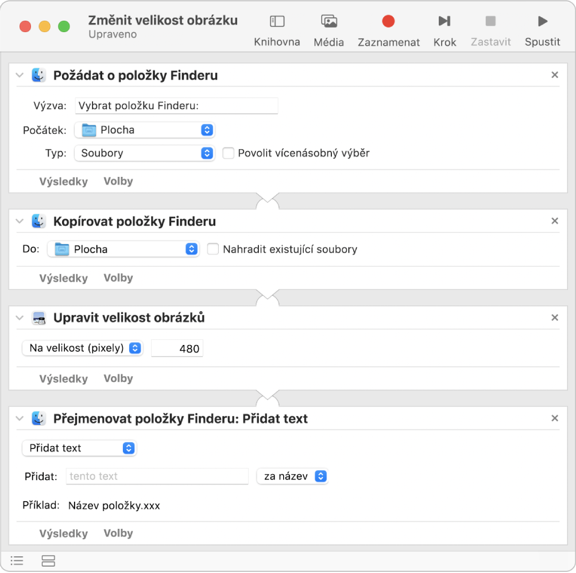Click the Krok step icon

coord(444,22)
